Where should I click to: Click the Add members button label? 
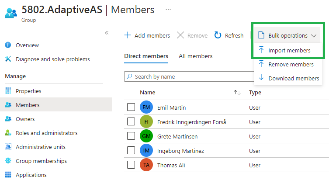point(152,35)
